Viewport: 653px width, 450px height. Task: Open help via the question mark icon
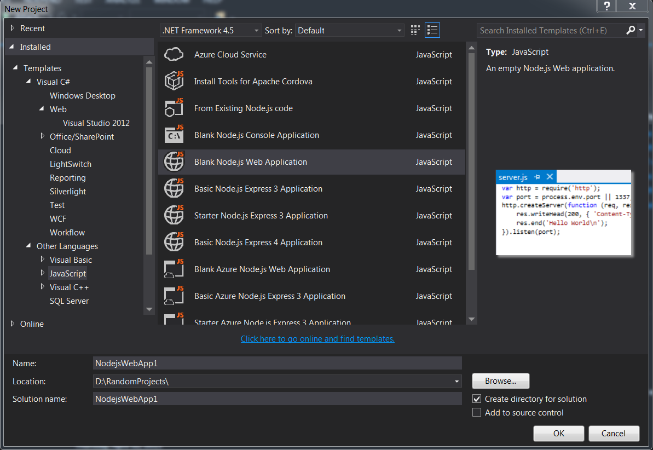[x=605, y=7]
